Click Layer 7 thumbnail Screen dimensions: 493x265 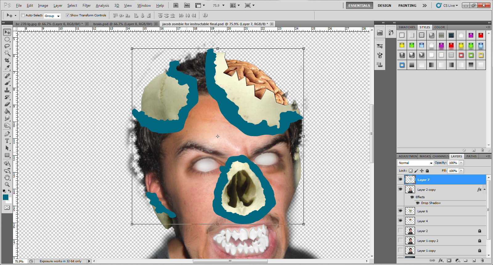tap(410, 180)
